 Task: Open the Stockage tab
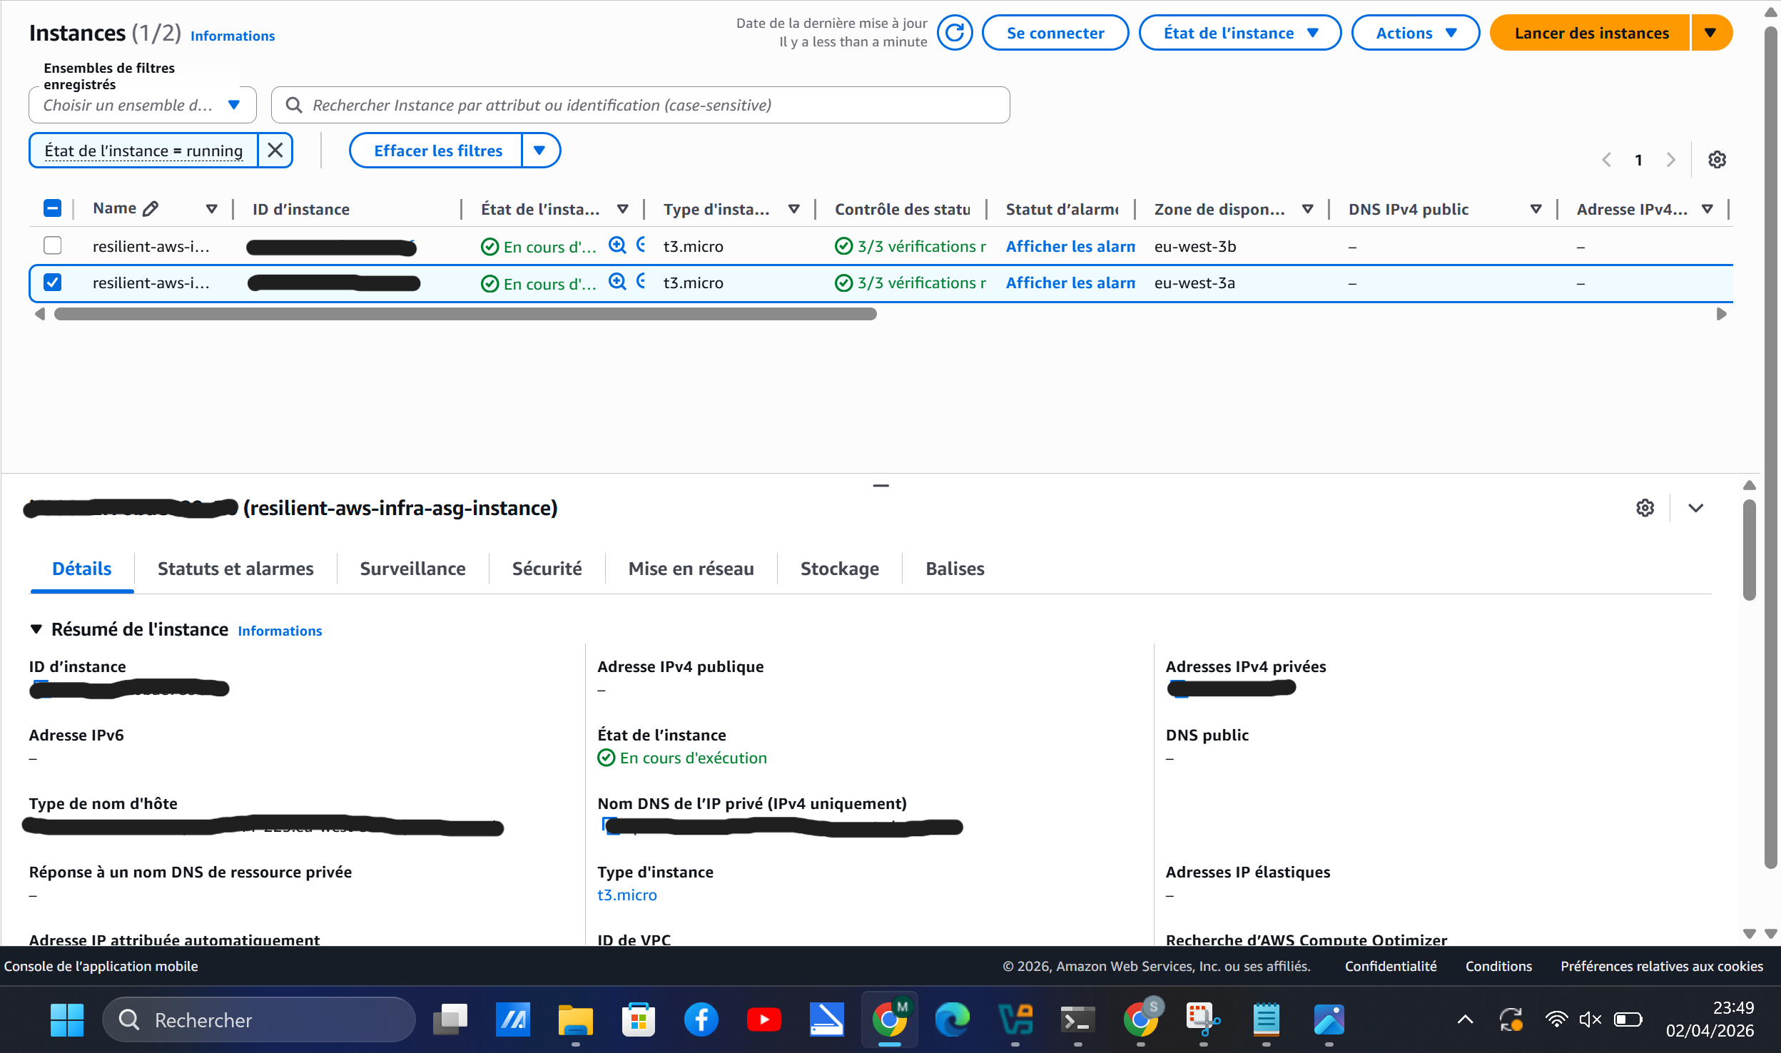[839, 568]
